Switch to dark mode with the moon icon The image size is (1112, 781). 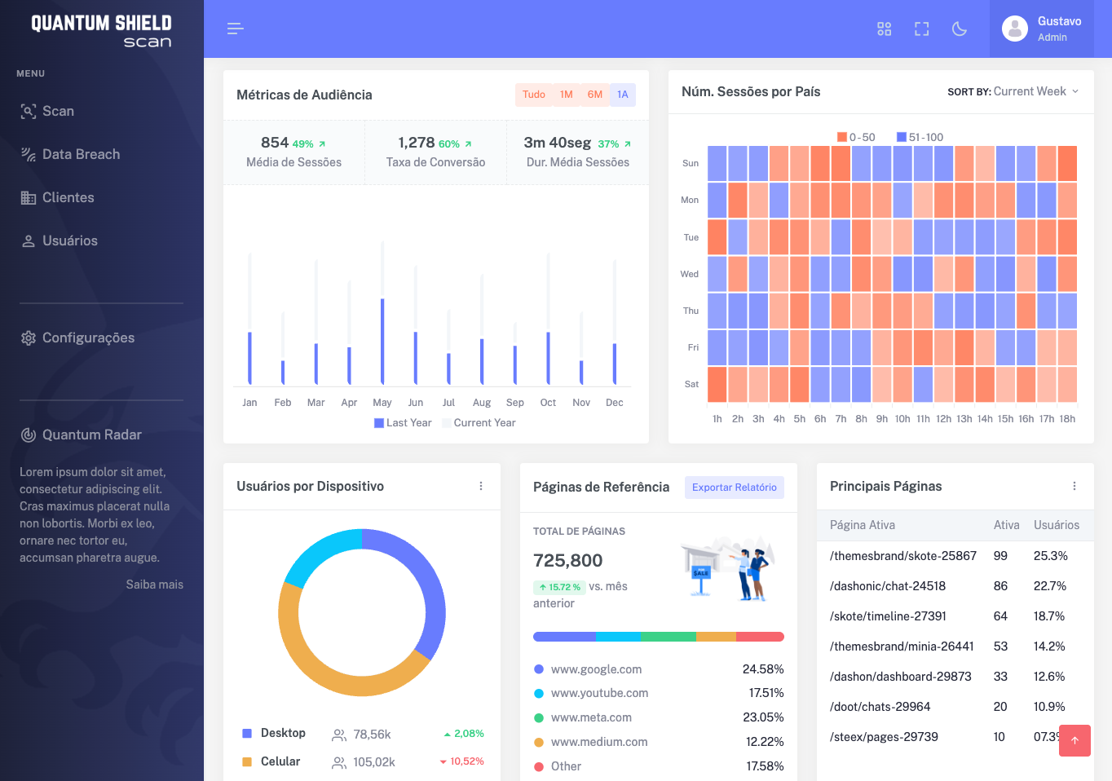(960, 29)
